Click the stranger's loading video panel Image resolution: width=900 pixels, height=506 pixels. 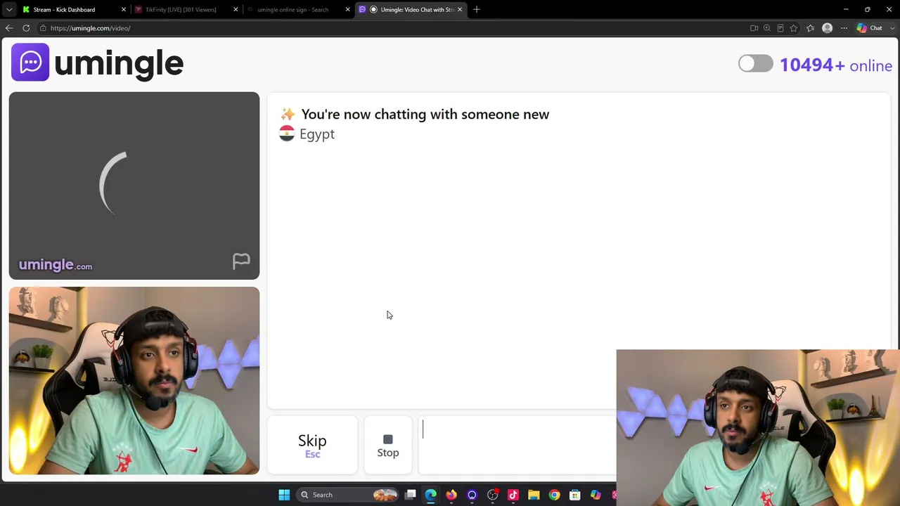134,186
